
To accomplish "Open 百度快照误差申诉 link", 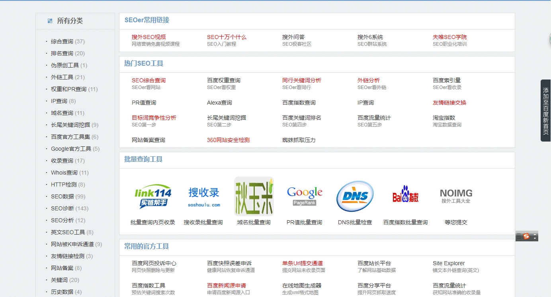I will tap(229, 263).
